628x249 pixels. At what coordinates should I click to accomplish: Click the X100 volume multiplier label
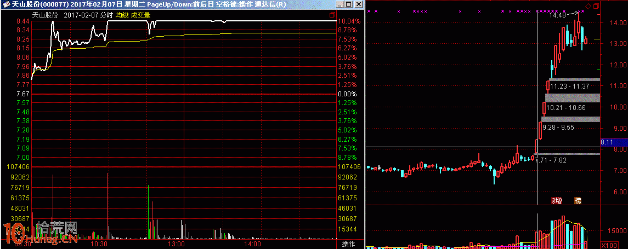[x=610, y=245]
